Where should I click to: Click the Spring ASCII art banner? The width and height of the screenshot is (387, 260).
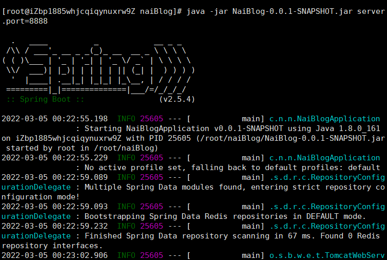[99, 68]
